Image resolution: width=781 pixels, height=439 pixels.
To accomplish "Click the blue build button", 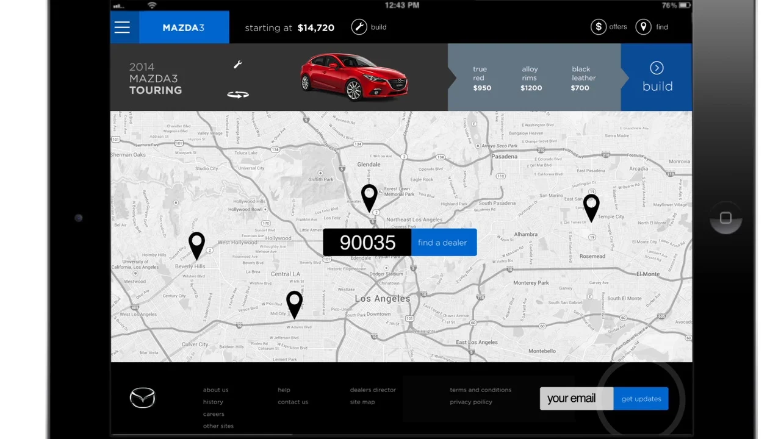I will (657, 77).
